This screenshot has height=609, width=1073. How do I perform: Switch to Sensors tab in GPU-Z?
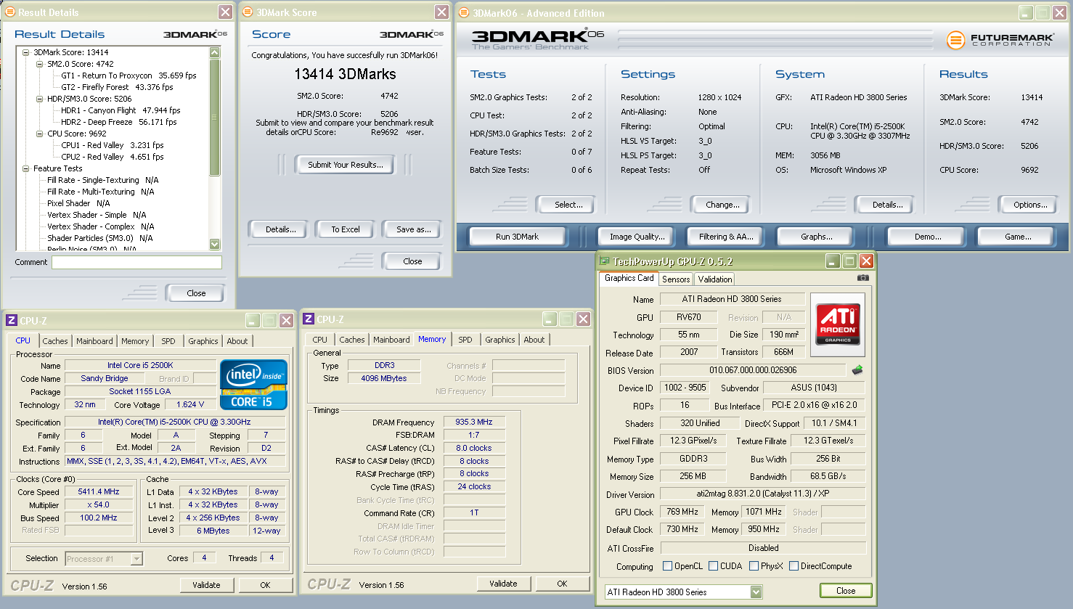click(676, 279)
